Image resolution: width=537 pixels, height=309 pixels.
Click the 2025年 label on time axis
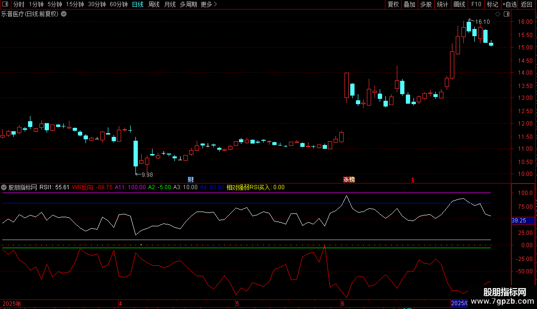(12, 303)
